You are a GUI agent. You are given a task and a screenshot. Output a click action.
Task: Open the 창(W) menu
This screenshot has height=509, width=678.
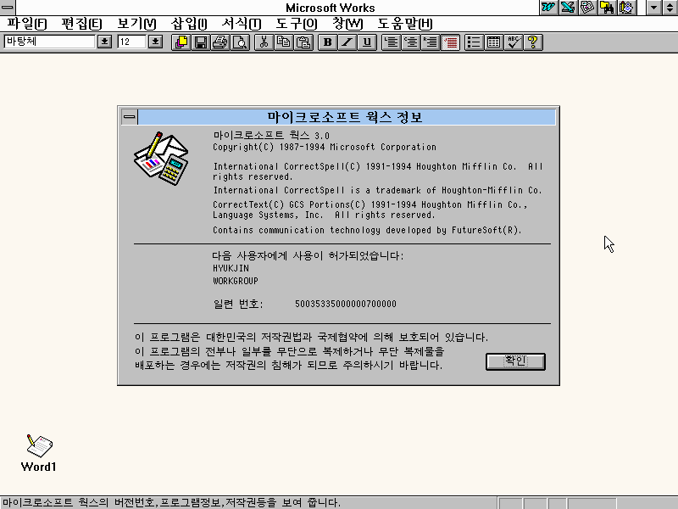(x=347, y=24)
